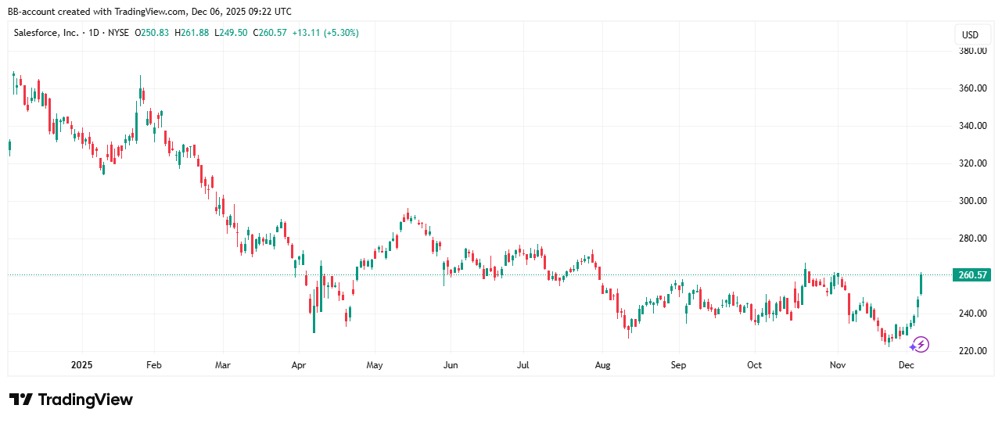Open the USD currency selector
1002x423 pixels.
[x=970, y=34]
